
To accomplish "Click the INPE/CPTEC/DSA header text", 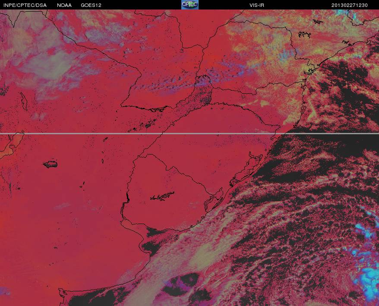I will click(25, 5).
